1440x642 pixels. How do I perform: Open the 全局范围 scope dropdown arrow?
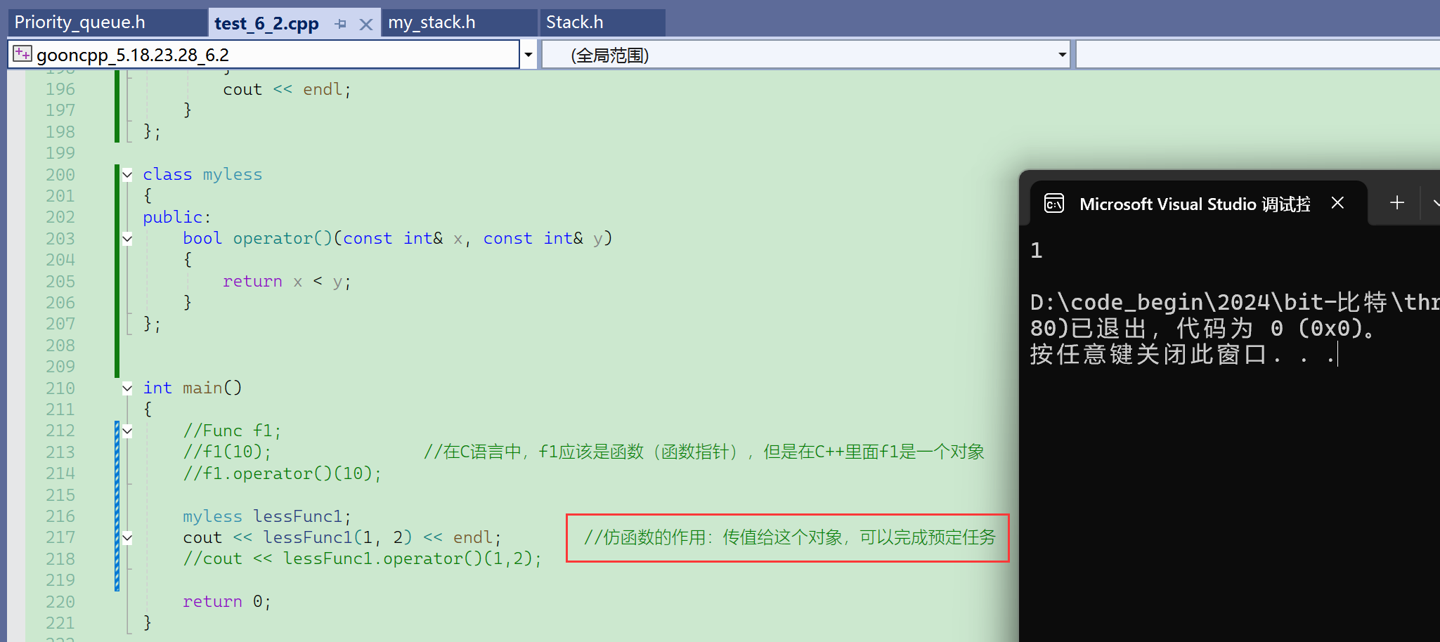tap(1062, 55)
